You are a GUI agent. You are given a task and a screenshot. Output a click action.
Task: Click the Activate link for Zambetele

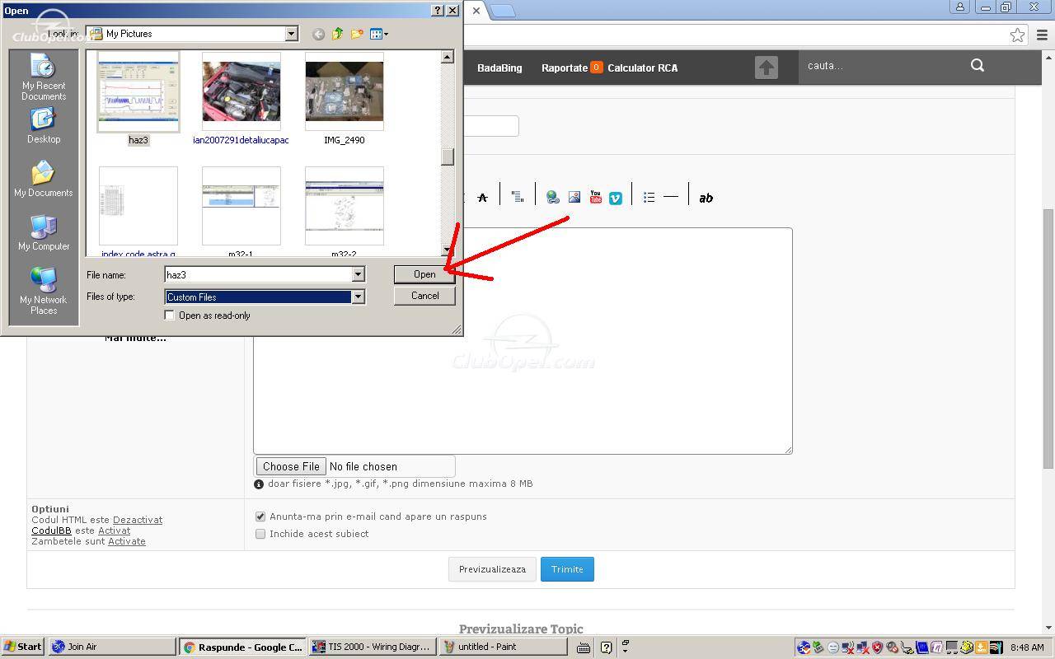[127, 541]
